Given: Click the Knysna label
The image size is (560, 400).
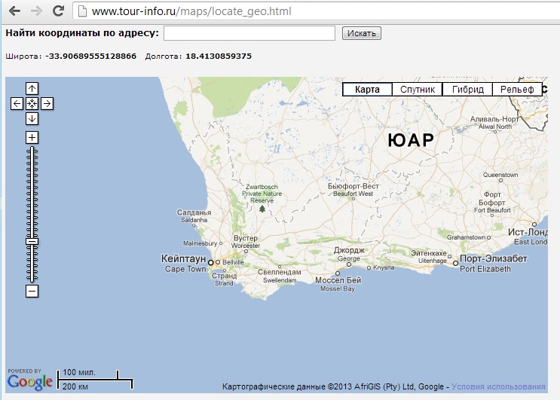Looking at the screenshot, I should [384, 267].
